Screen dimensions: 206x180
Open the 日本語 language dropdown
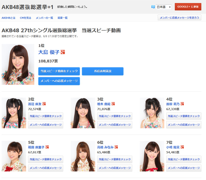coord(164,7)
